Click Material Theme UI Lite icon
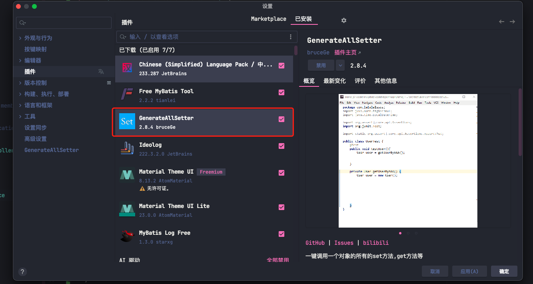Image resolution: width=533 pixels, height=284 pixels. pyautogui.click(x=127, y=210)
